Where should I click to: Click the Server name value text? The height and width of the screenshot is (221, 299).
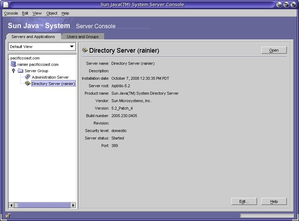[133, 63]
